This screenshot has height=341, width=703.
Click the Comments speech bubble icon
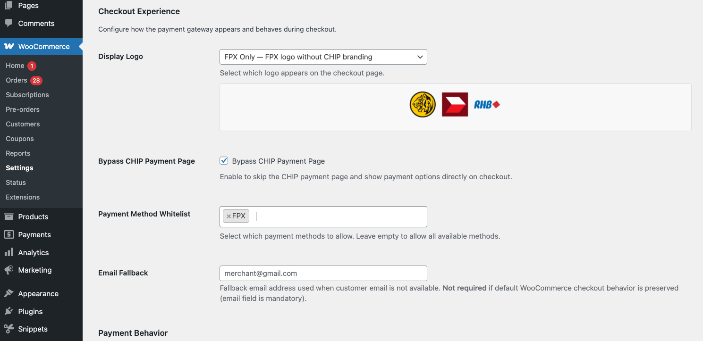point(8,23)
